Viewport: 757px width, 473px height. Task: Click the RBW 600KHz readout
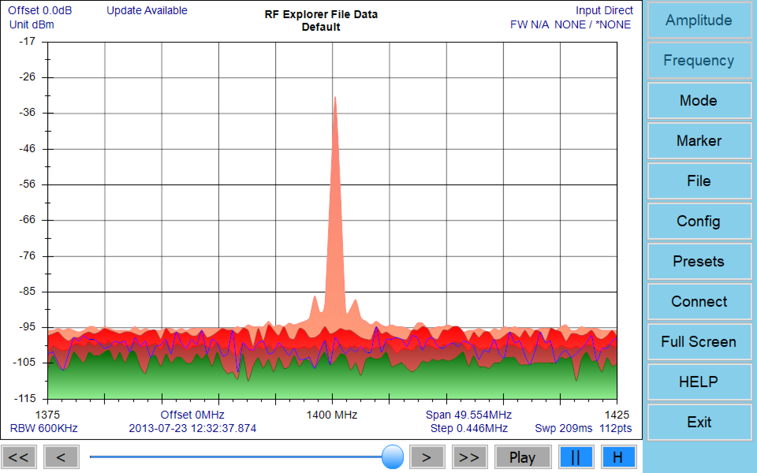click(44, 428)
